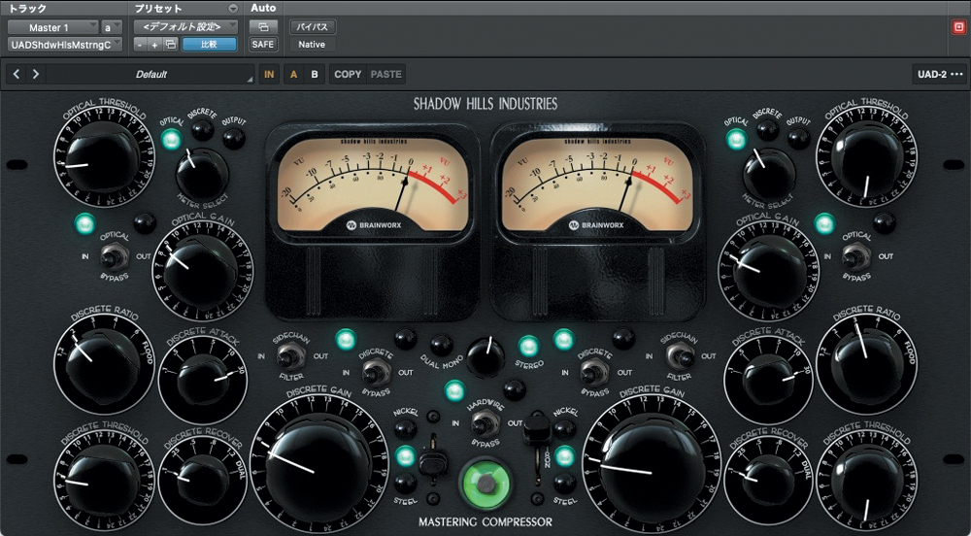The height and width of the screenshot is (536, 971).
Task: Click the plugin window mode icon under Auto
Action: (x=263, y=27)
